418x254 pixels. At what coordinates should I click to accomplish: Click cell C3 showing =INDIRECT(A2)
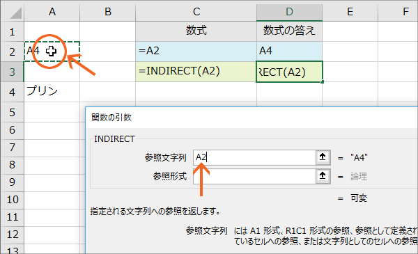tap(196, 72)
